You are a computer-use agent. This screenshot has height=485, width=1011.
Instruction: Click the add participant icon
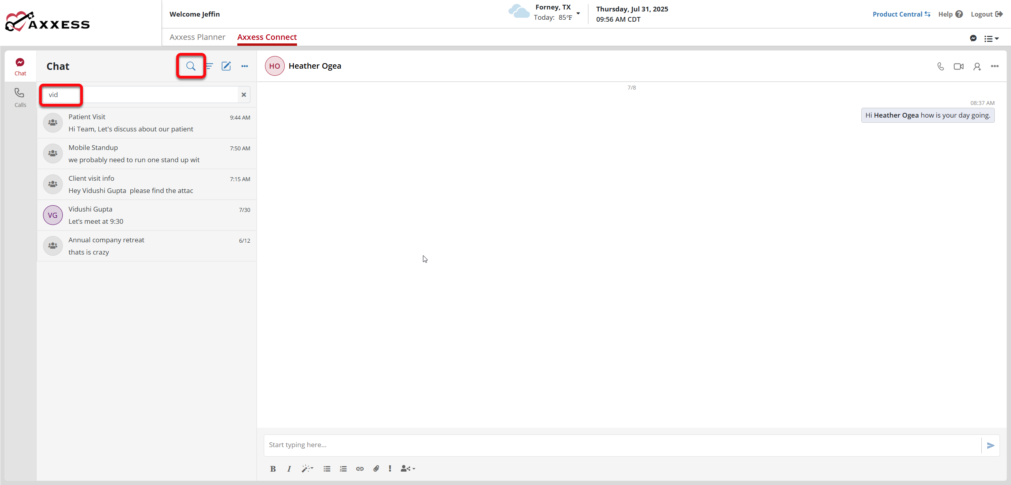[x=977, y=66]
